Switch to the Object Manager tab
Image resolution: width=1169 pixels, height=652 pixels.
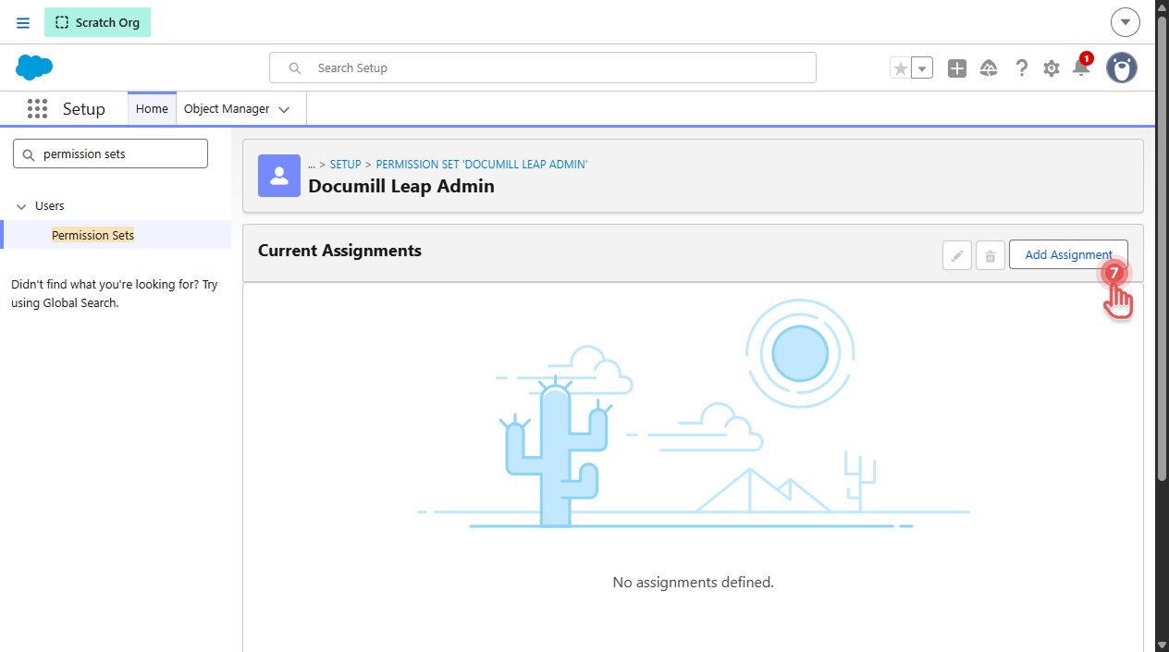coord(227,108)
